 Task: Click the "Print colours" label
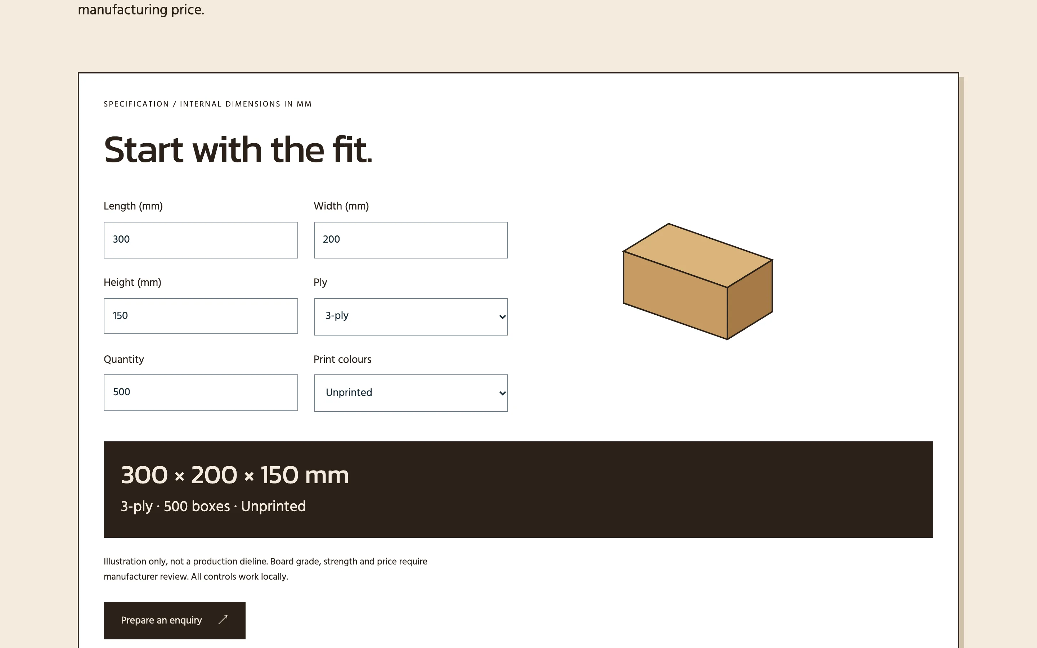[342, 359]
